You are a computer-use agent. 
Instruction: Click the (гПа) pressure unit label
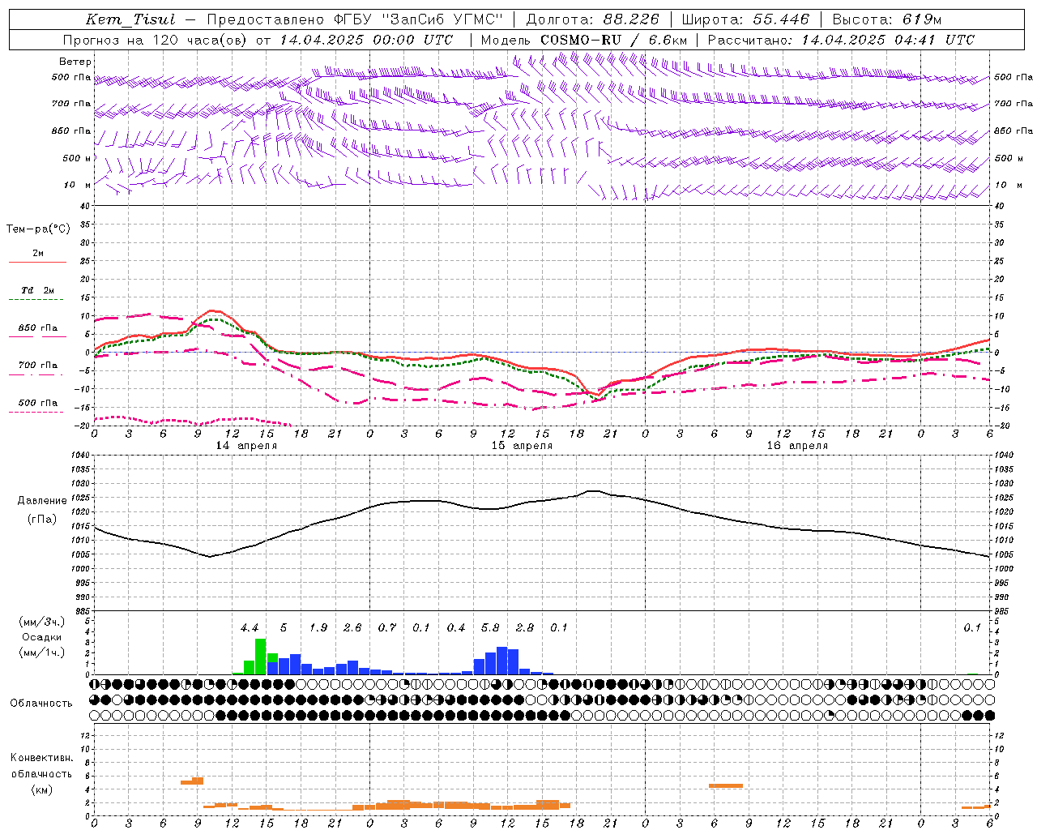[42, 520]
